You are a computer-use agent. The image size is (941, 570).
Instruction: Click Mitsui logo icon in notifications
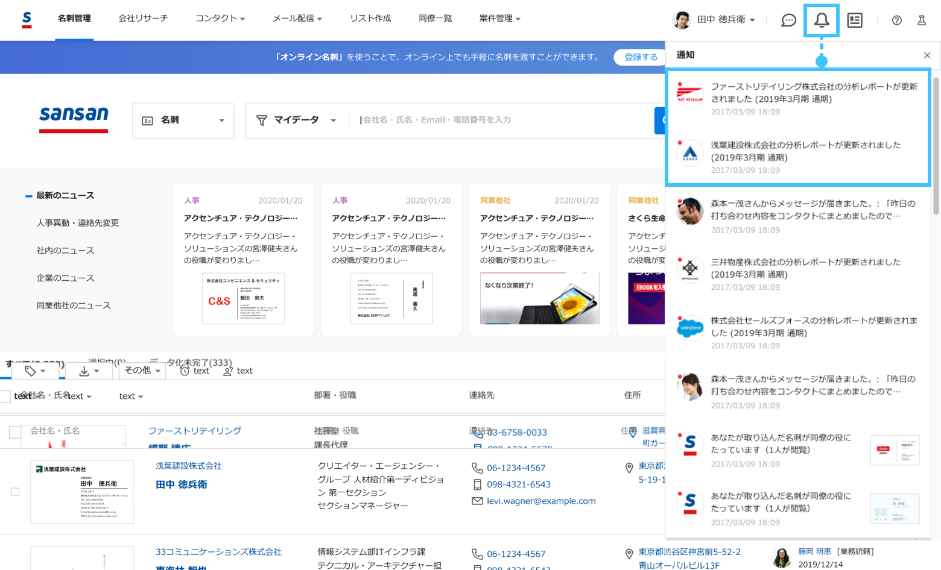690,269
